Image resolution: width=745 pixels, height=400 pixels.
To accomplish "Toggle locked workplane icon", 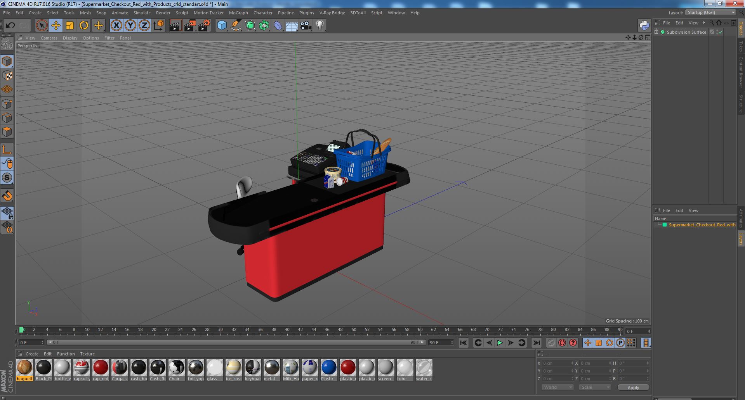I will tap(7, 213).
